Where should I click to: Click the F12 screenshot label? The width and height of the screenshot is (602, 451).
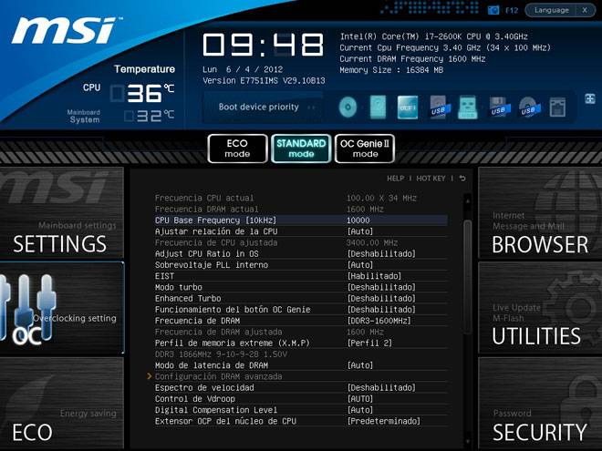(x=512, y=10)
